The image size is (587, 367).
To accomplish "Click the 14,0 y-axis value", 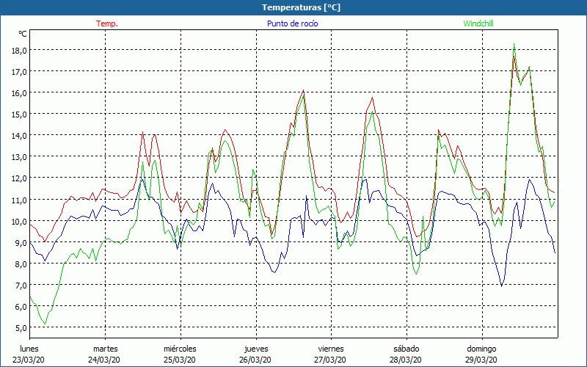I will 19,136.
